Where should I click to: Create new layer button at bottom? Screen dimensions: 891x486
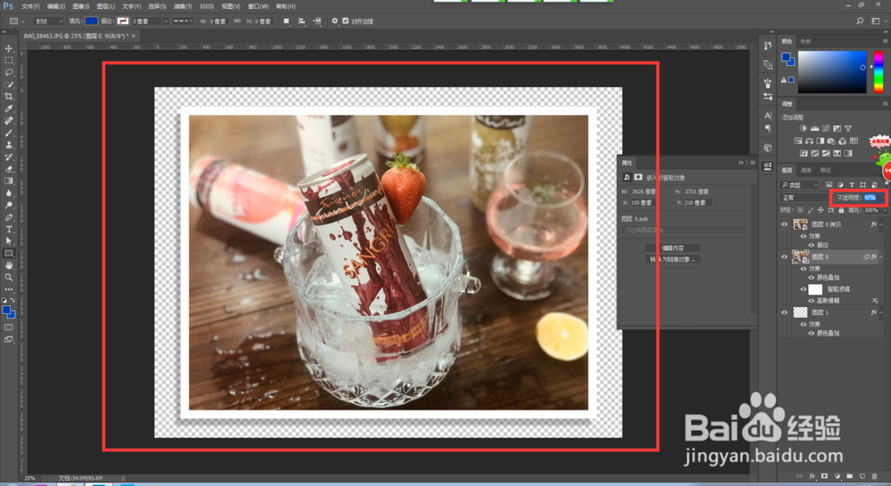coord(862,476)
